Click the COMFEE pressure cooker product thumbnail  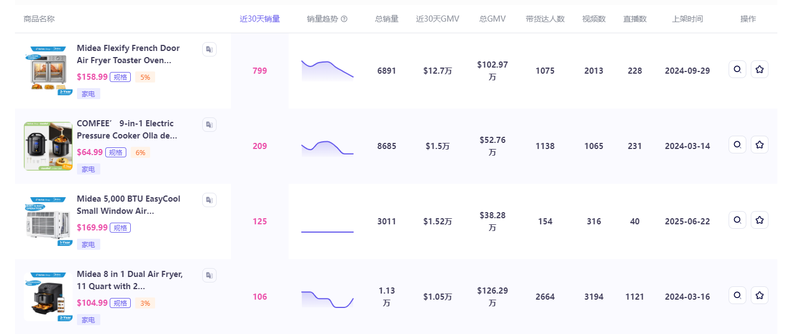point(48,146)
